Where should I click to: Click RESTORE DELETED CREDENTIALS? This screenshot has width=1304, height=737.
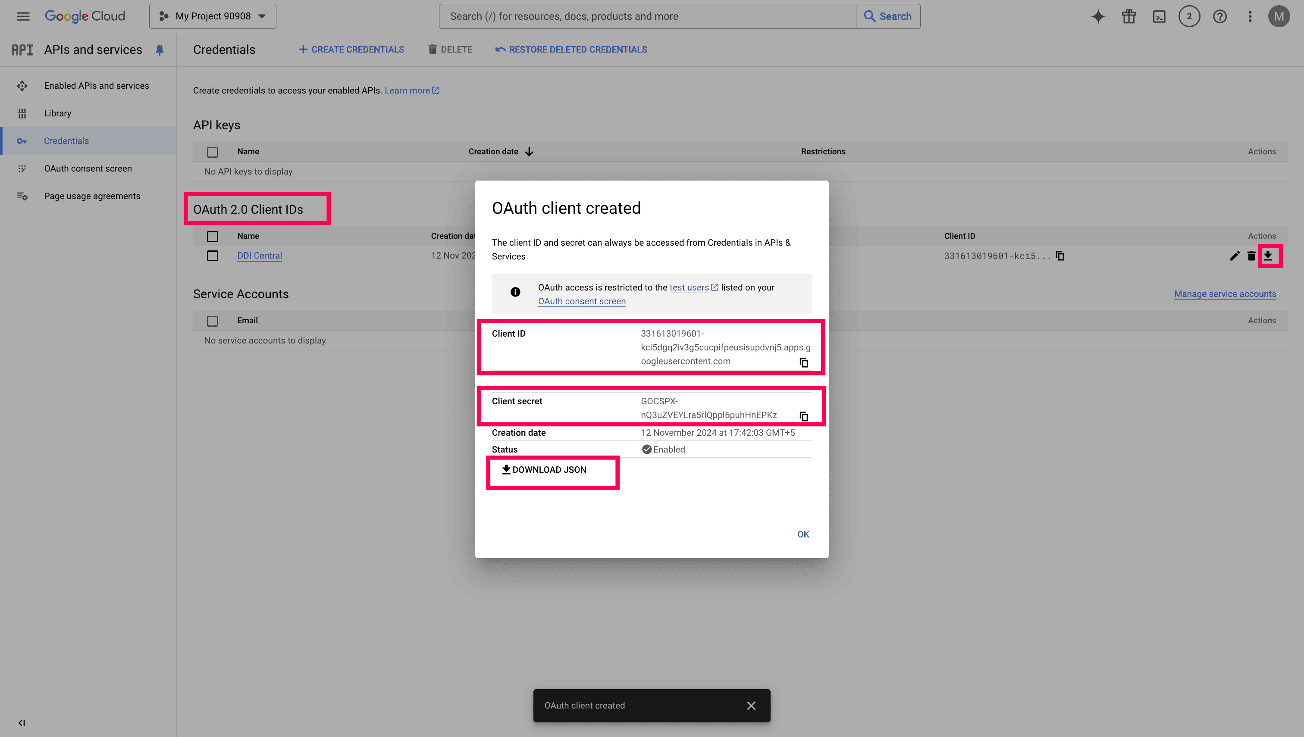point(571,50)
